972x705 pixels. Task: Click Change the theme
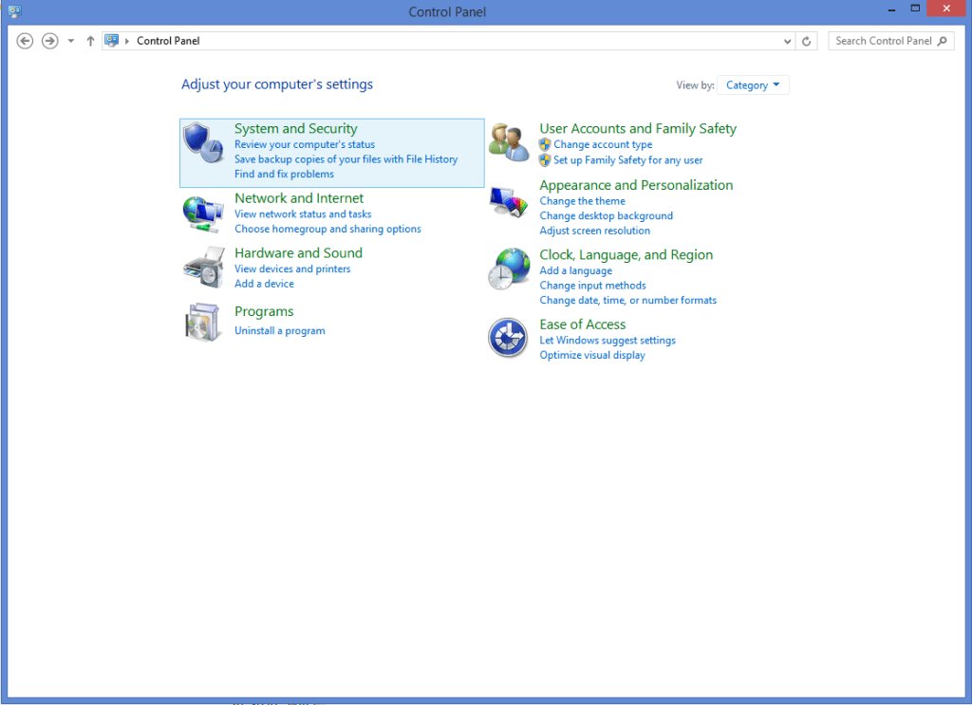click(582, 201)
